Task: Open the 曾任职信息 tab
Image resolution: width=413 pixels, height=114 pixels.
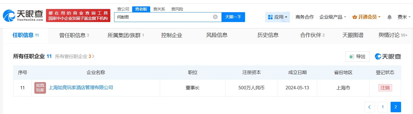Action: pyautogui.click(x=74, y=35)
